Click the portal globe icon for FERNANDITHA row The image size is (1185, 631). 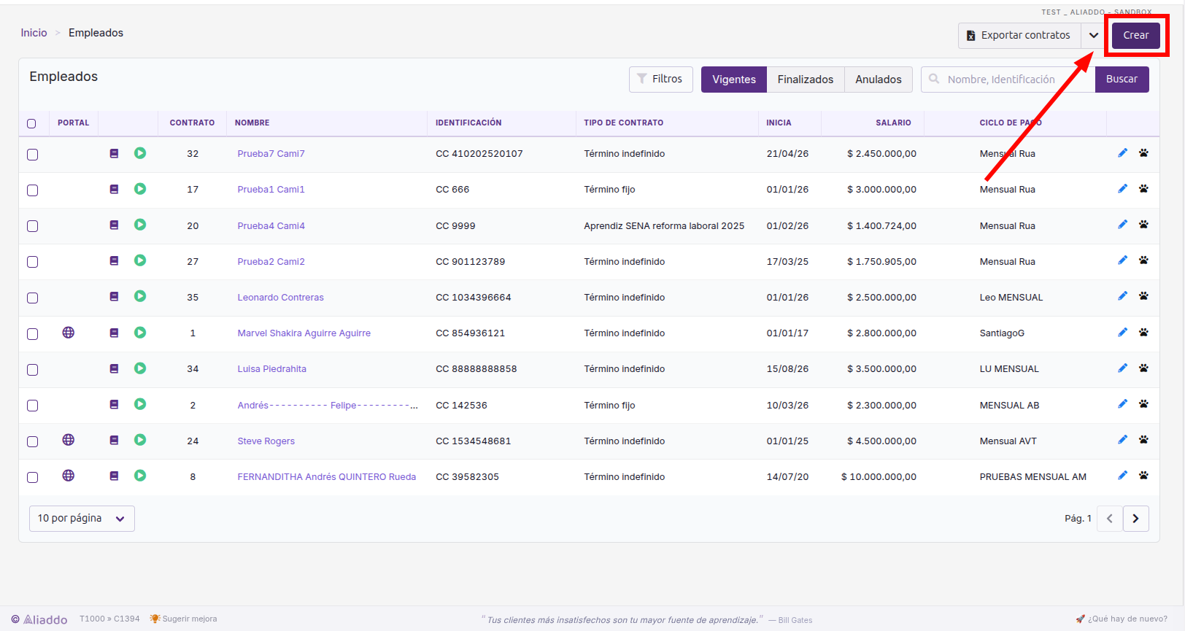[69, 476]
